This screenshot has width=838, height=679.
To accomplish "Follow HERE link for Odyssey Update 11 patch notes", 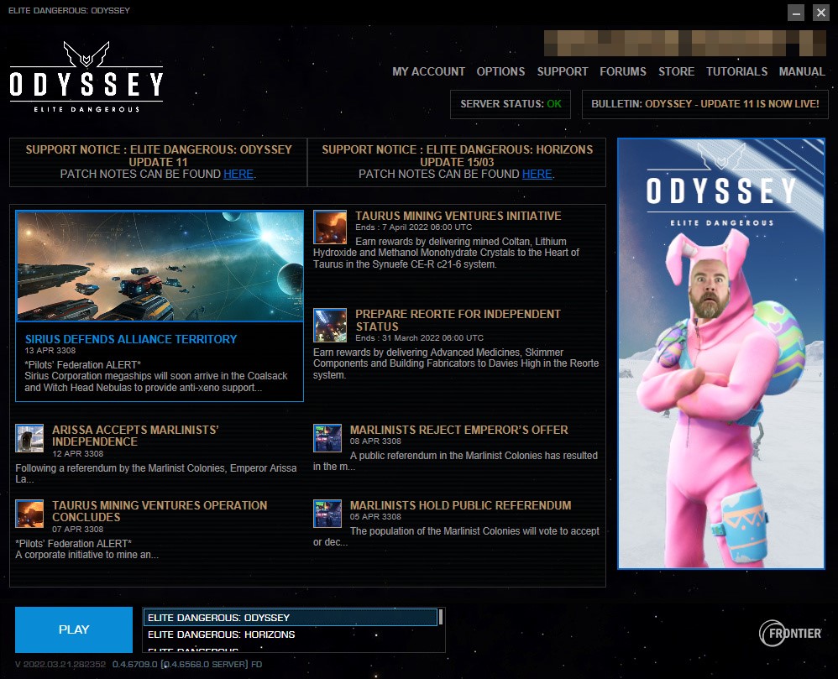I will (x=238, y=175).
